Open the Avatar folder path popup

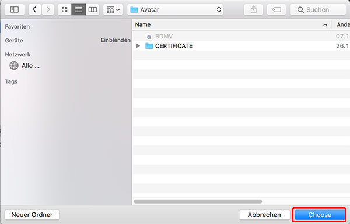[175, 9]
